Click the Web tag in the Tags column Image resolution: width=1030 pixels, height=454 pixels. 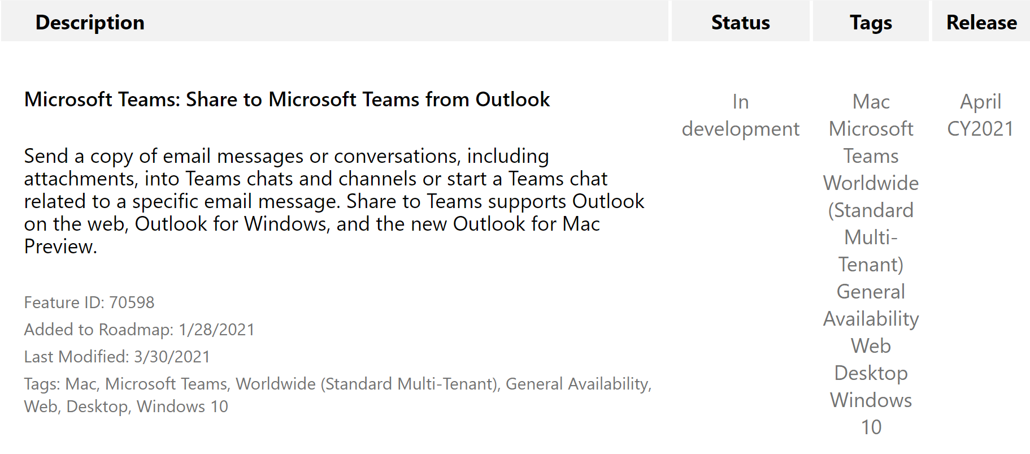(x=871, y=346)
